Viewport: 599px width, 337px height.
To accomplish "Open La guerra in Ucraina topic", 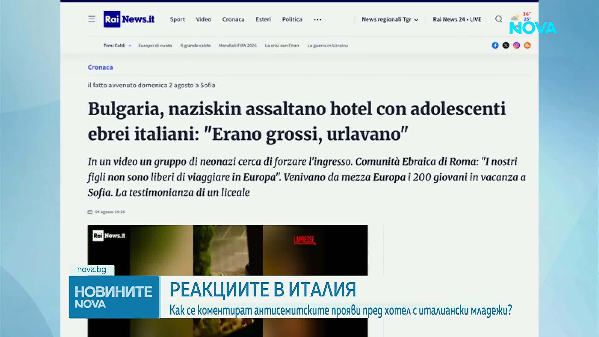I will click(x=328, y=46).
